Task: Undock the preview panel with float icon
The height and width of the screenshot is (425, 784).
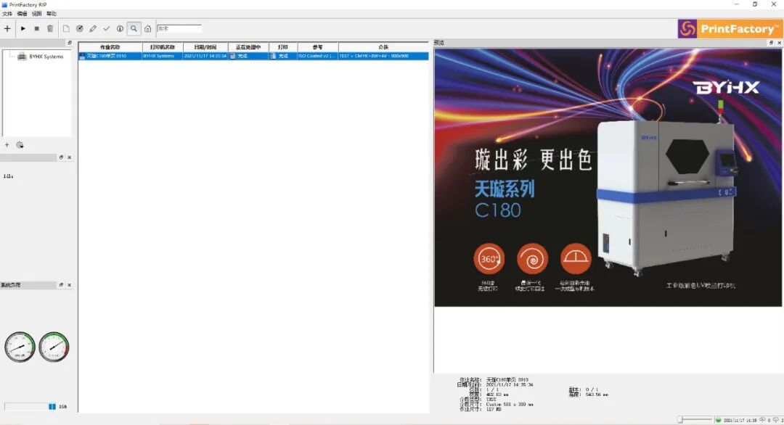Action: 771,43
